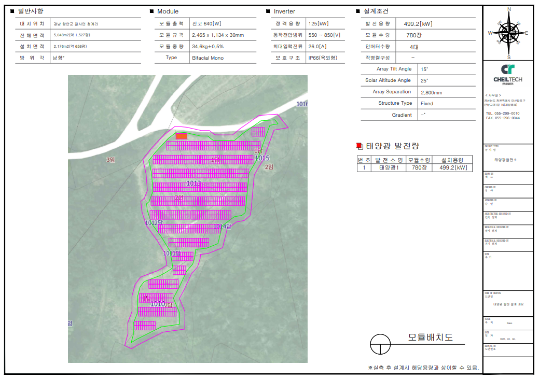The height and width of the screenshot is (379, 539).
Task: Select the 태양광1 row in generation table
Action: (389, 167)
